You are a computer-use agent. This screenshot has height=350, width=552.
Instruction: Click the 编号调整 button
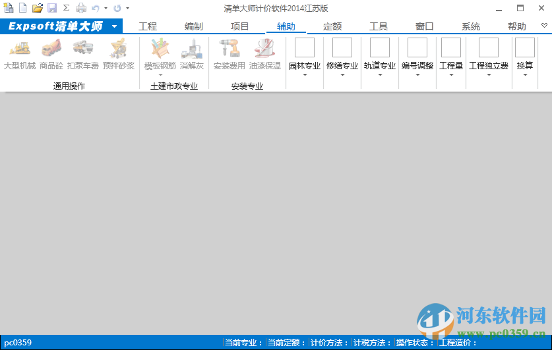pos(417,55)
